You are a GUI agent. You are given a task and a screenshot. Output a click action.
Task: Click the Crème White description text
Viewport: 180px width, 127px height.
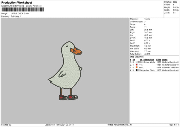[149, 62]
